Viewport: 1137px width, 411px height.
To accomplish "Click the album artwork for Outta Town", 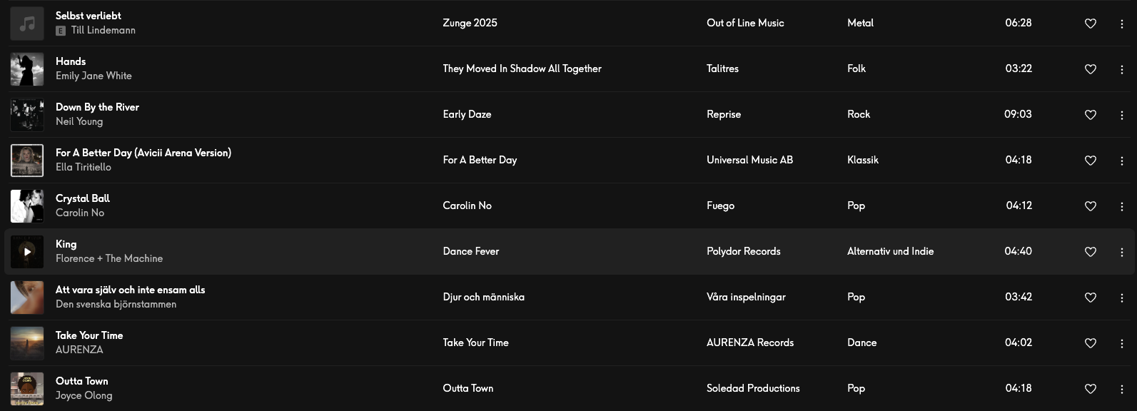I will (26, 389).
